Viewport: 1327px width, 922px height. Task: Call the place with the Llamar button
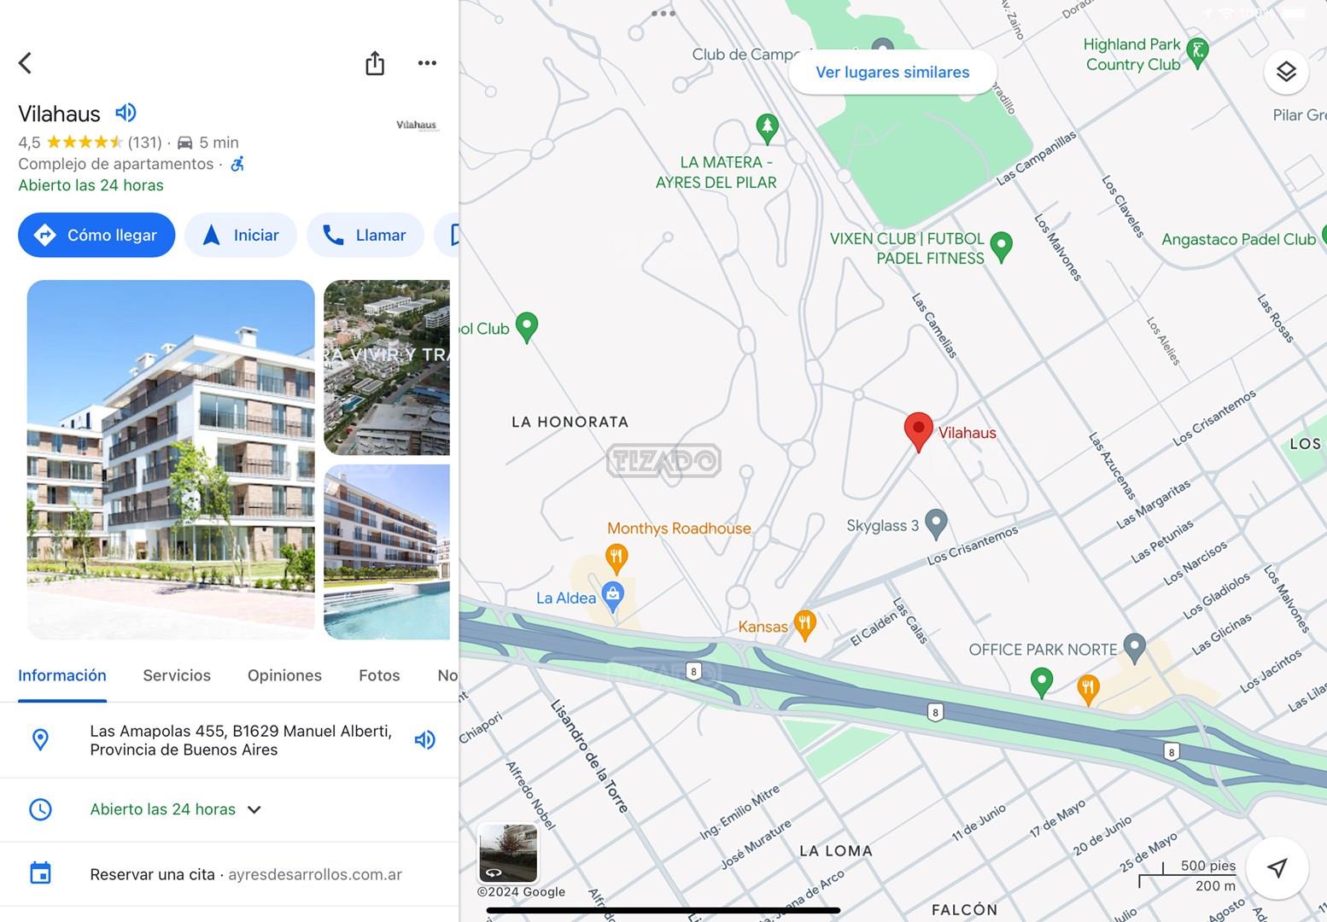coord(365,235)
